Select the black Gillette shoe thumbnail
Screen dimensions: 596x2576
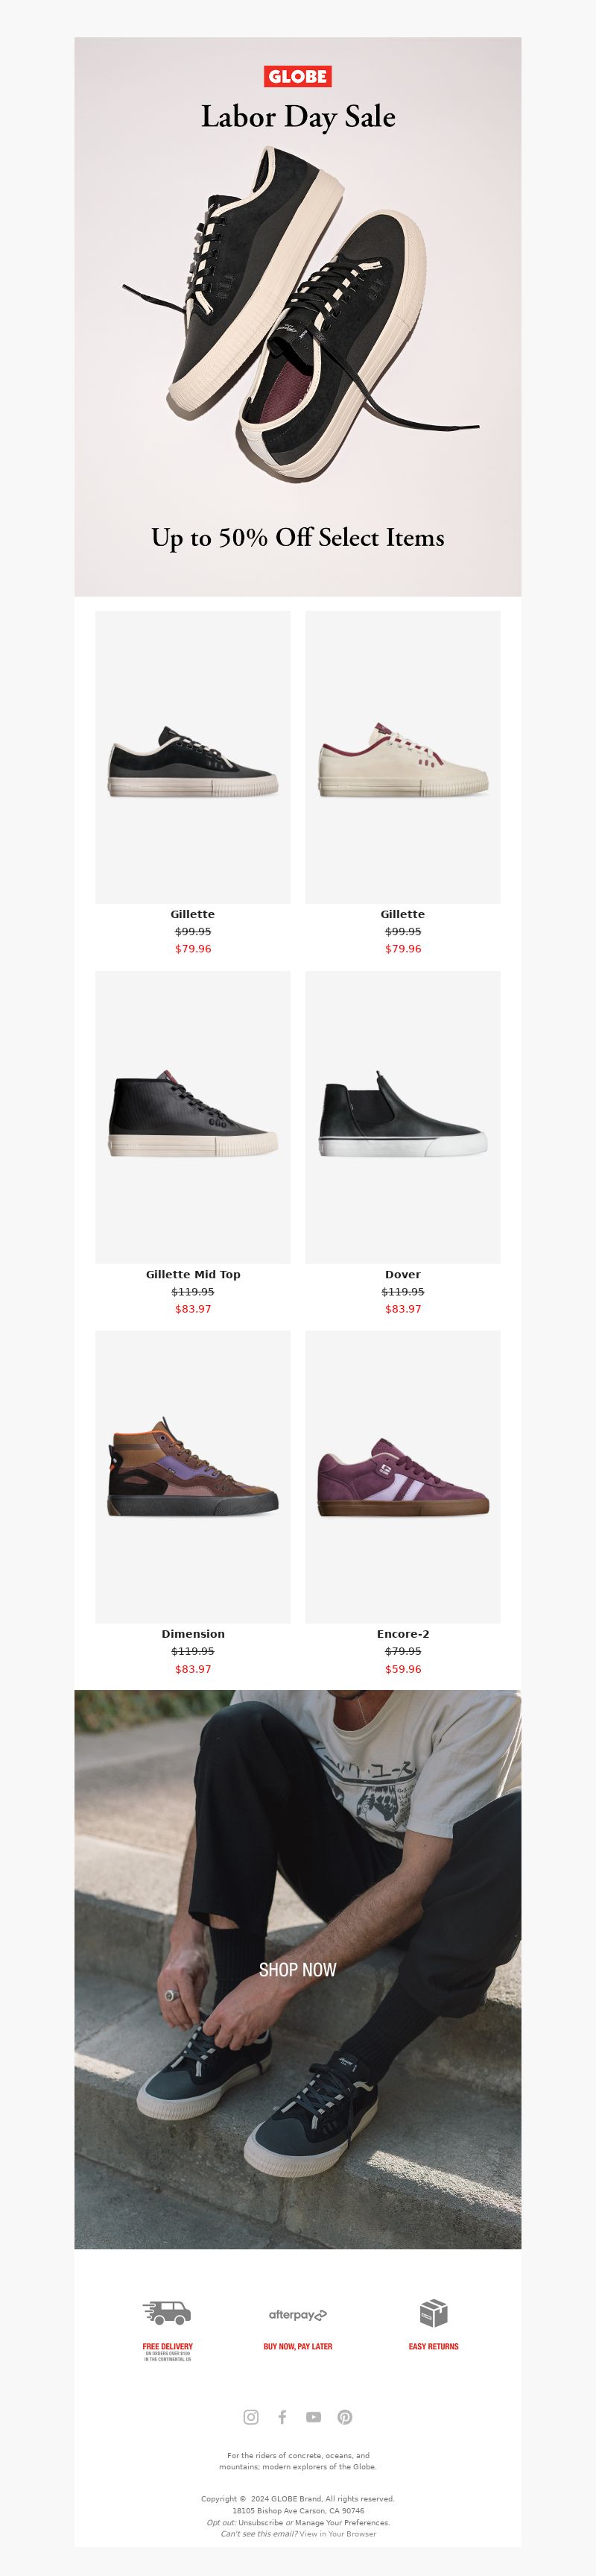pyautogui.click(x=193, y=757)
